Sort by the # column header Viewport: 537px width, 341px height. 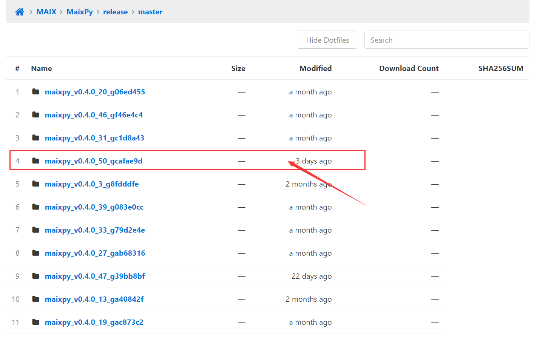tap(17, 68)
